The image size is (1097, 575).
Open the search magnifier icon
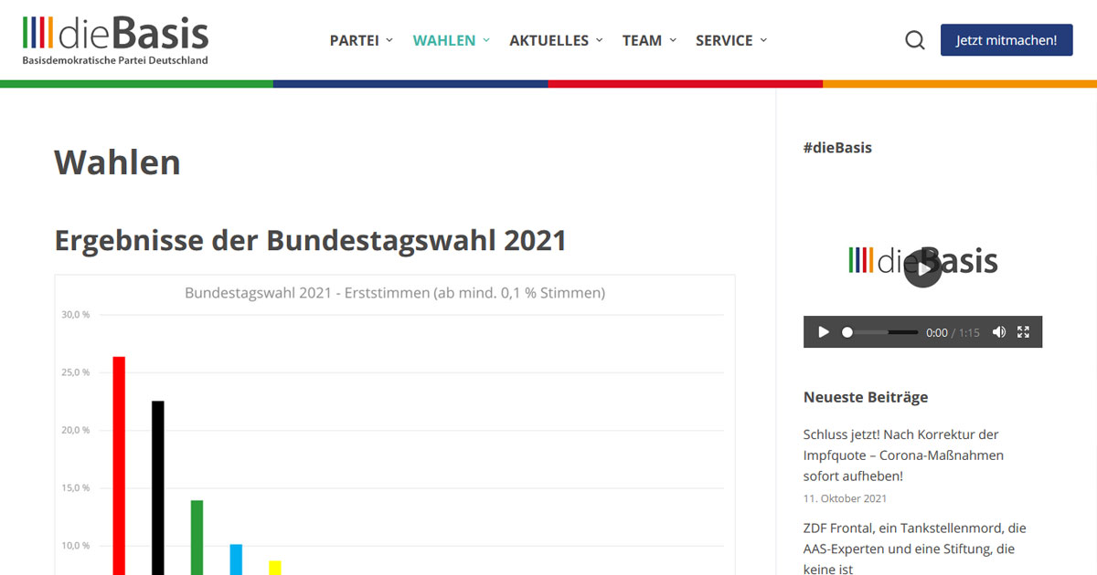[x=914, y=40]
